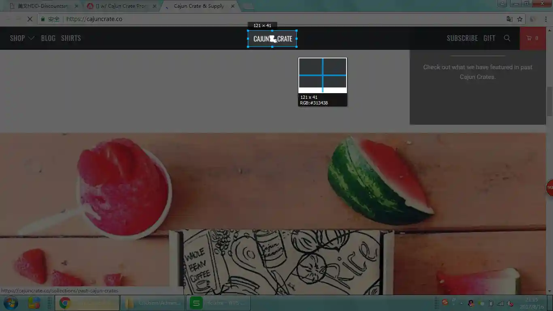Open the WPS spreadsheet taskbar item

click(x=218, y=303)
